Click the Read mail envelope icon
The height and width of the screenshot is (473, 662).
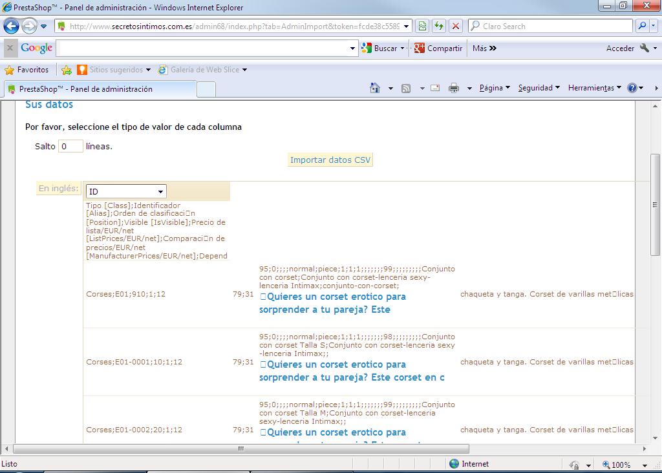point(435,88)
